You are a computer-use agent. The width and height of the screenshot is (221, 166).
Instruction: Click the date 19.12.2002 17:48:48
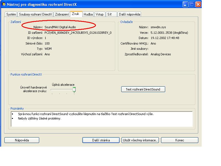tap(165, 38)
